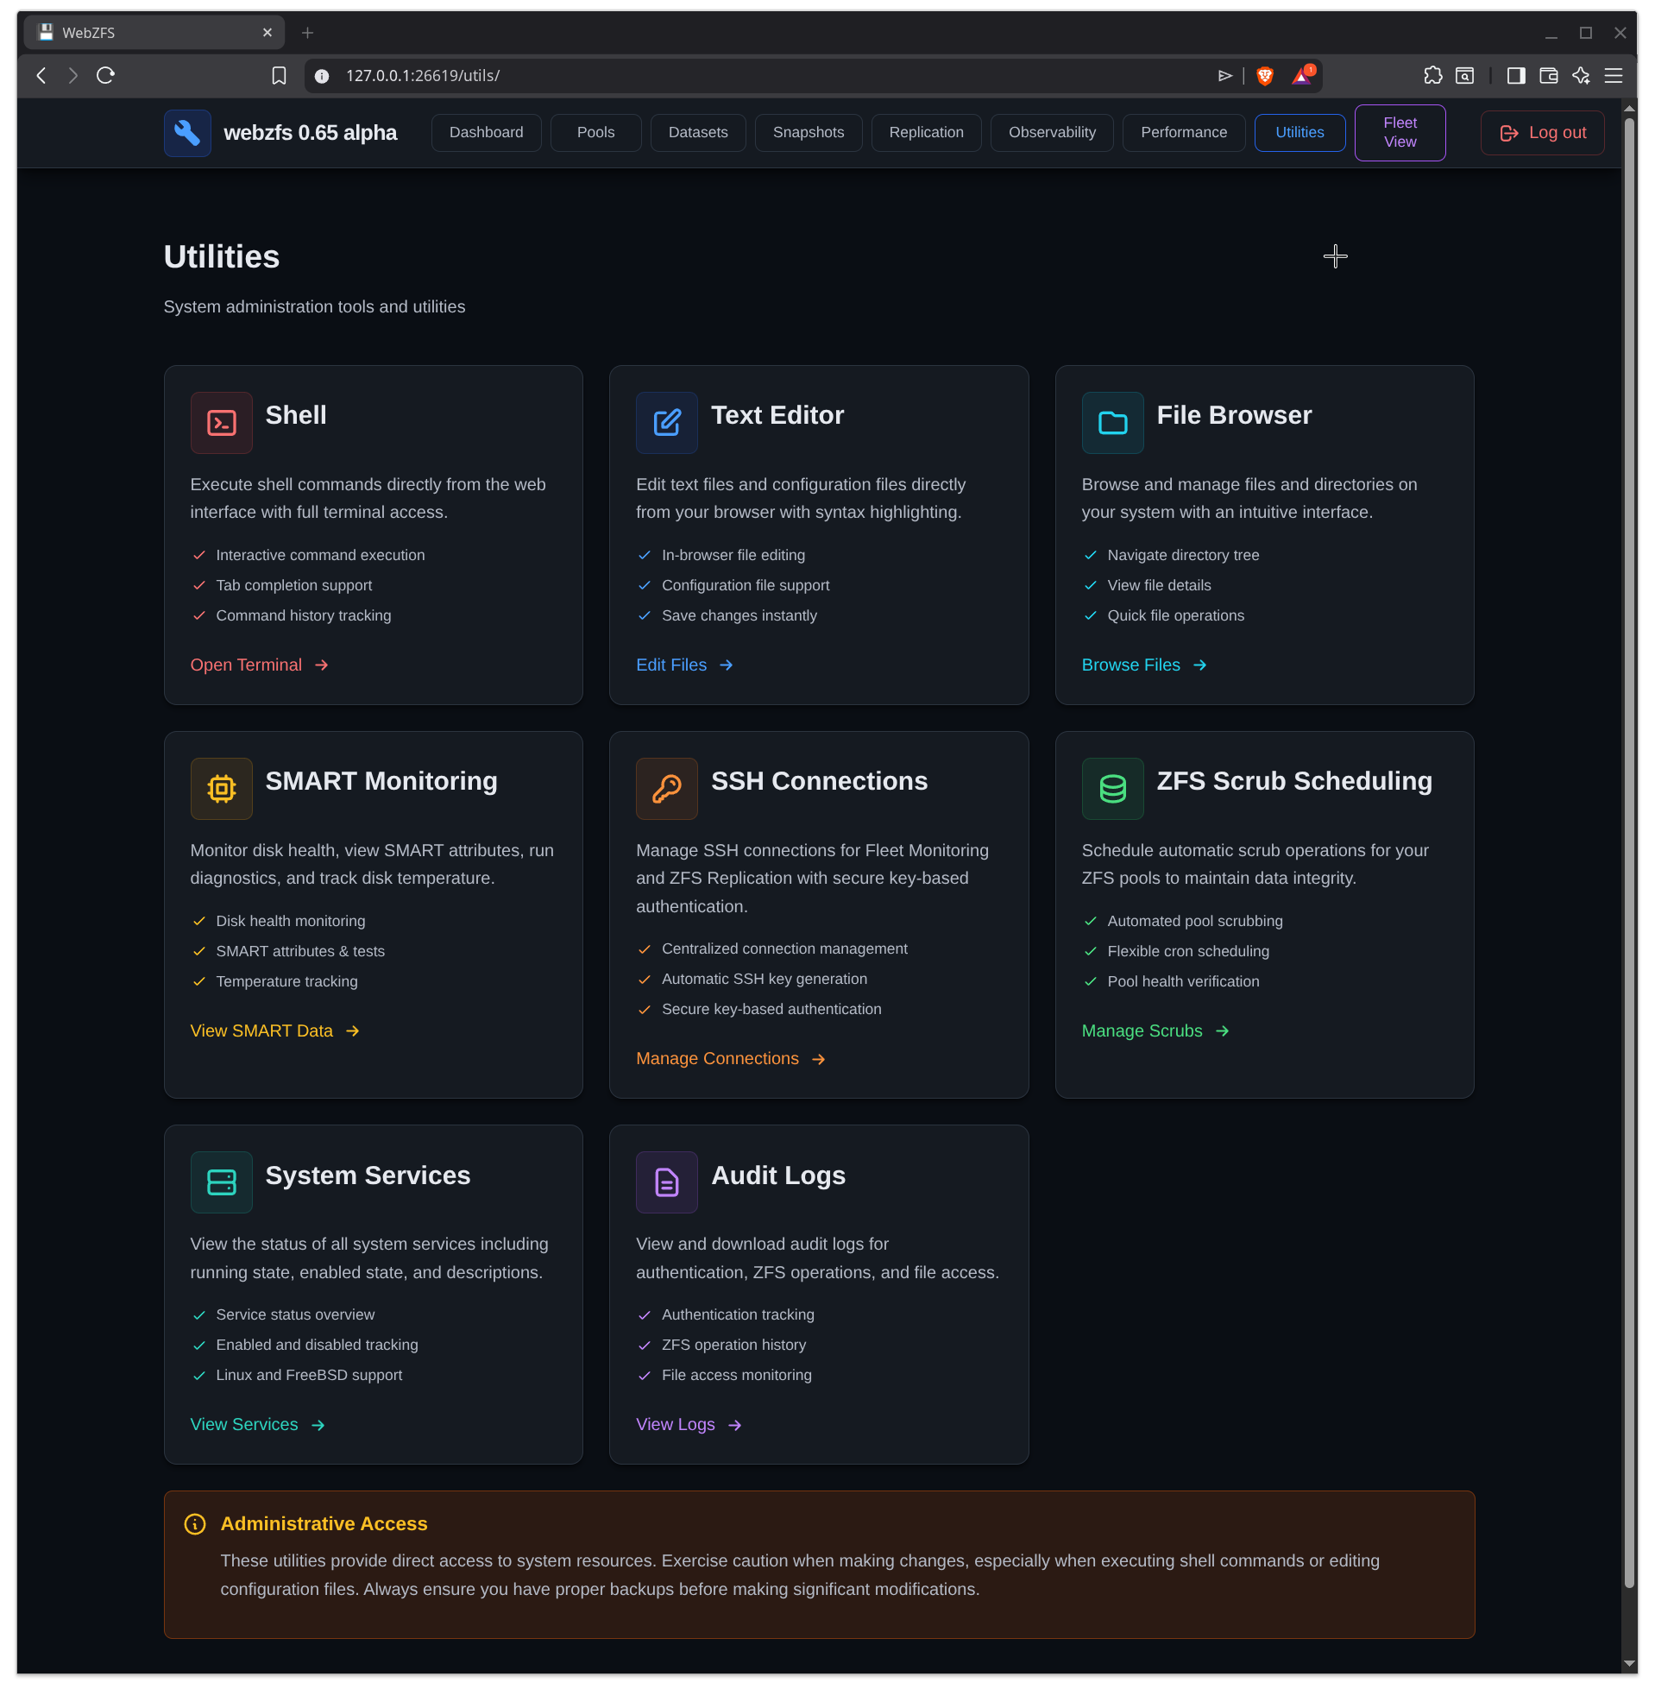The width and height of the screenshot is (1655, 1708).
Task: Click the Text Editor pencil icon
Action: (x=666, y=423)
